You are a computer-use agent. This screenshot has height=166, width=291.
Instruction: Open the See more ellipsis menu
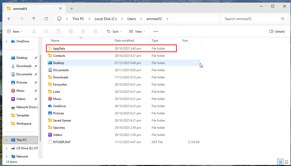[x=156, y=31]
